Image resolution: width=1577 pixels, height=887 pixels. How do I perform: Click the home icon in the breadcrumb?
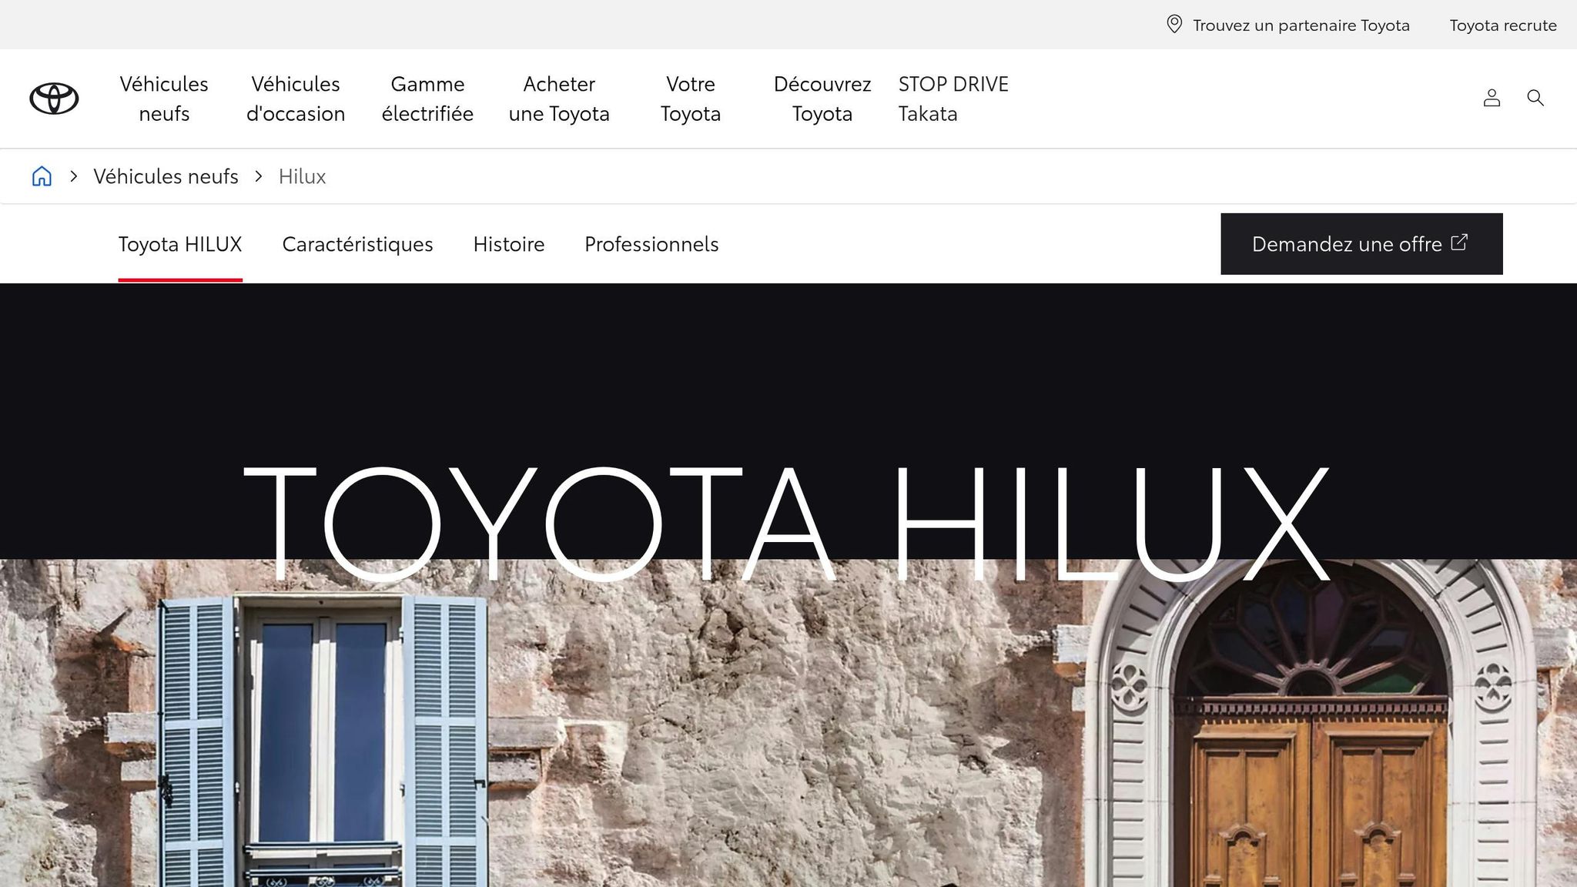click(x=42, y=176)
